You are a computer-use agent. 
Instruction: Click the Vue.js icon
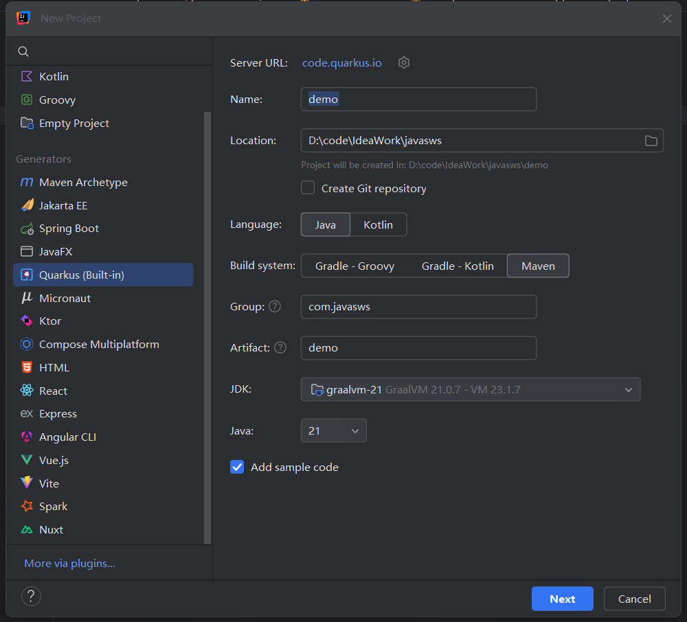point(27,459)
